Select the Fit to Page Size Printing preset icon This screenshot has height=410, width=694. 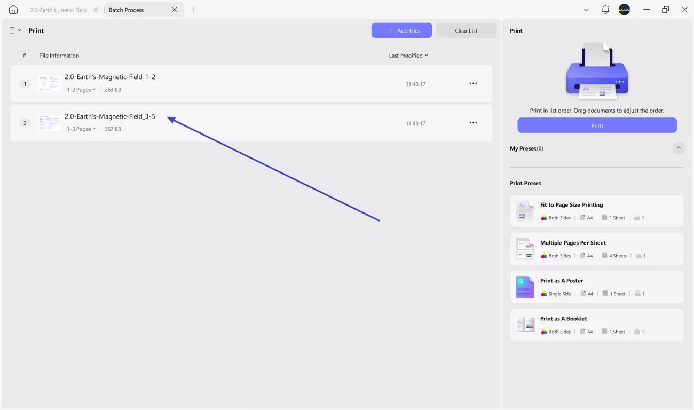click(525, 210)
